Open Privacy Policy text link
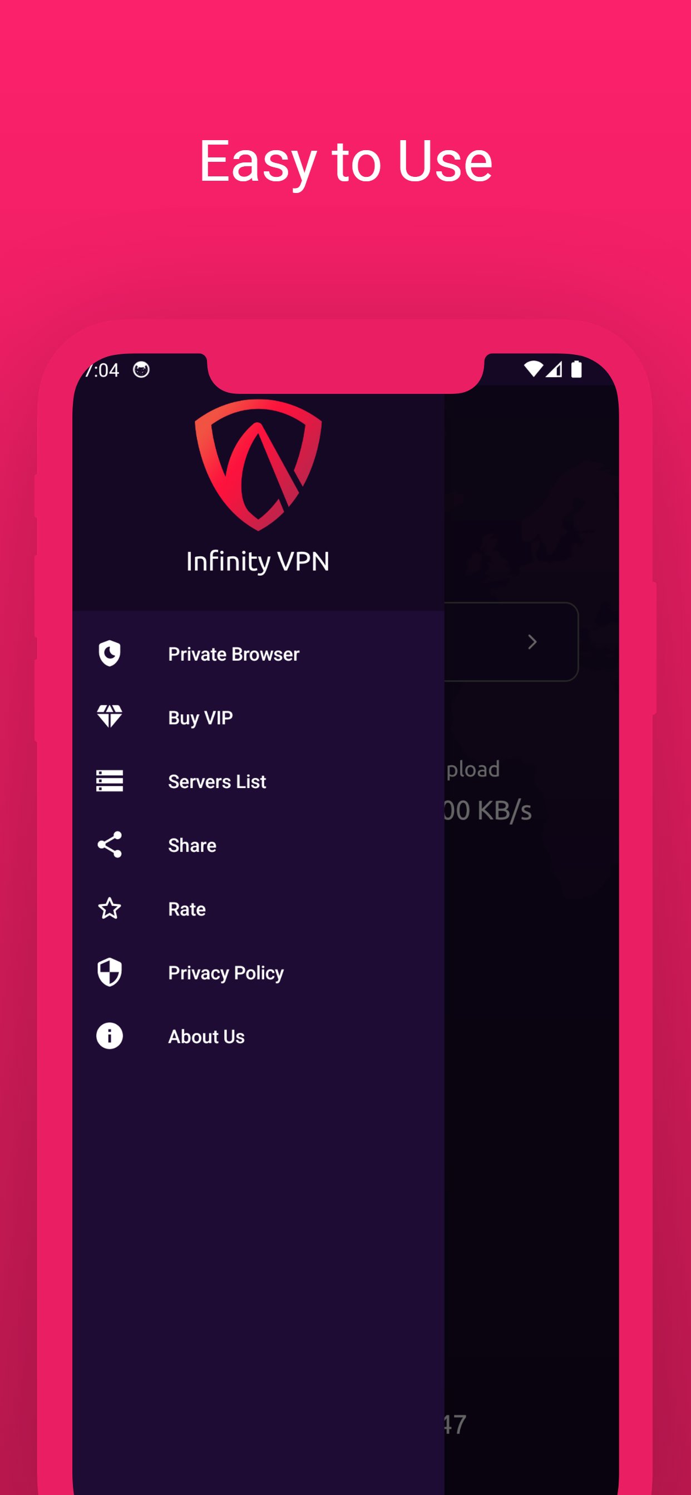This screenshot has height=1495, width=691. pyautogui.click(x=226, y=973)
